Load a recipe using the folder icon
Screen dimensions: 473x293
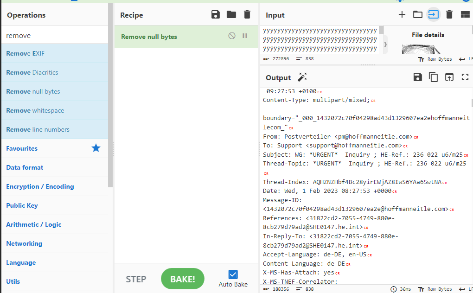231,15
